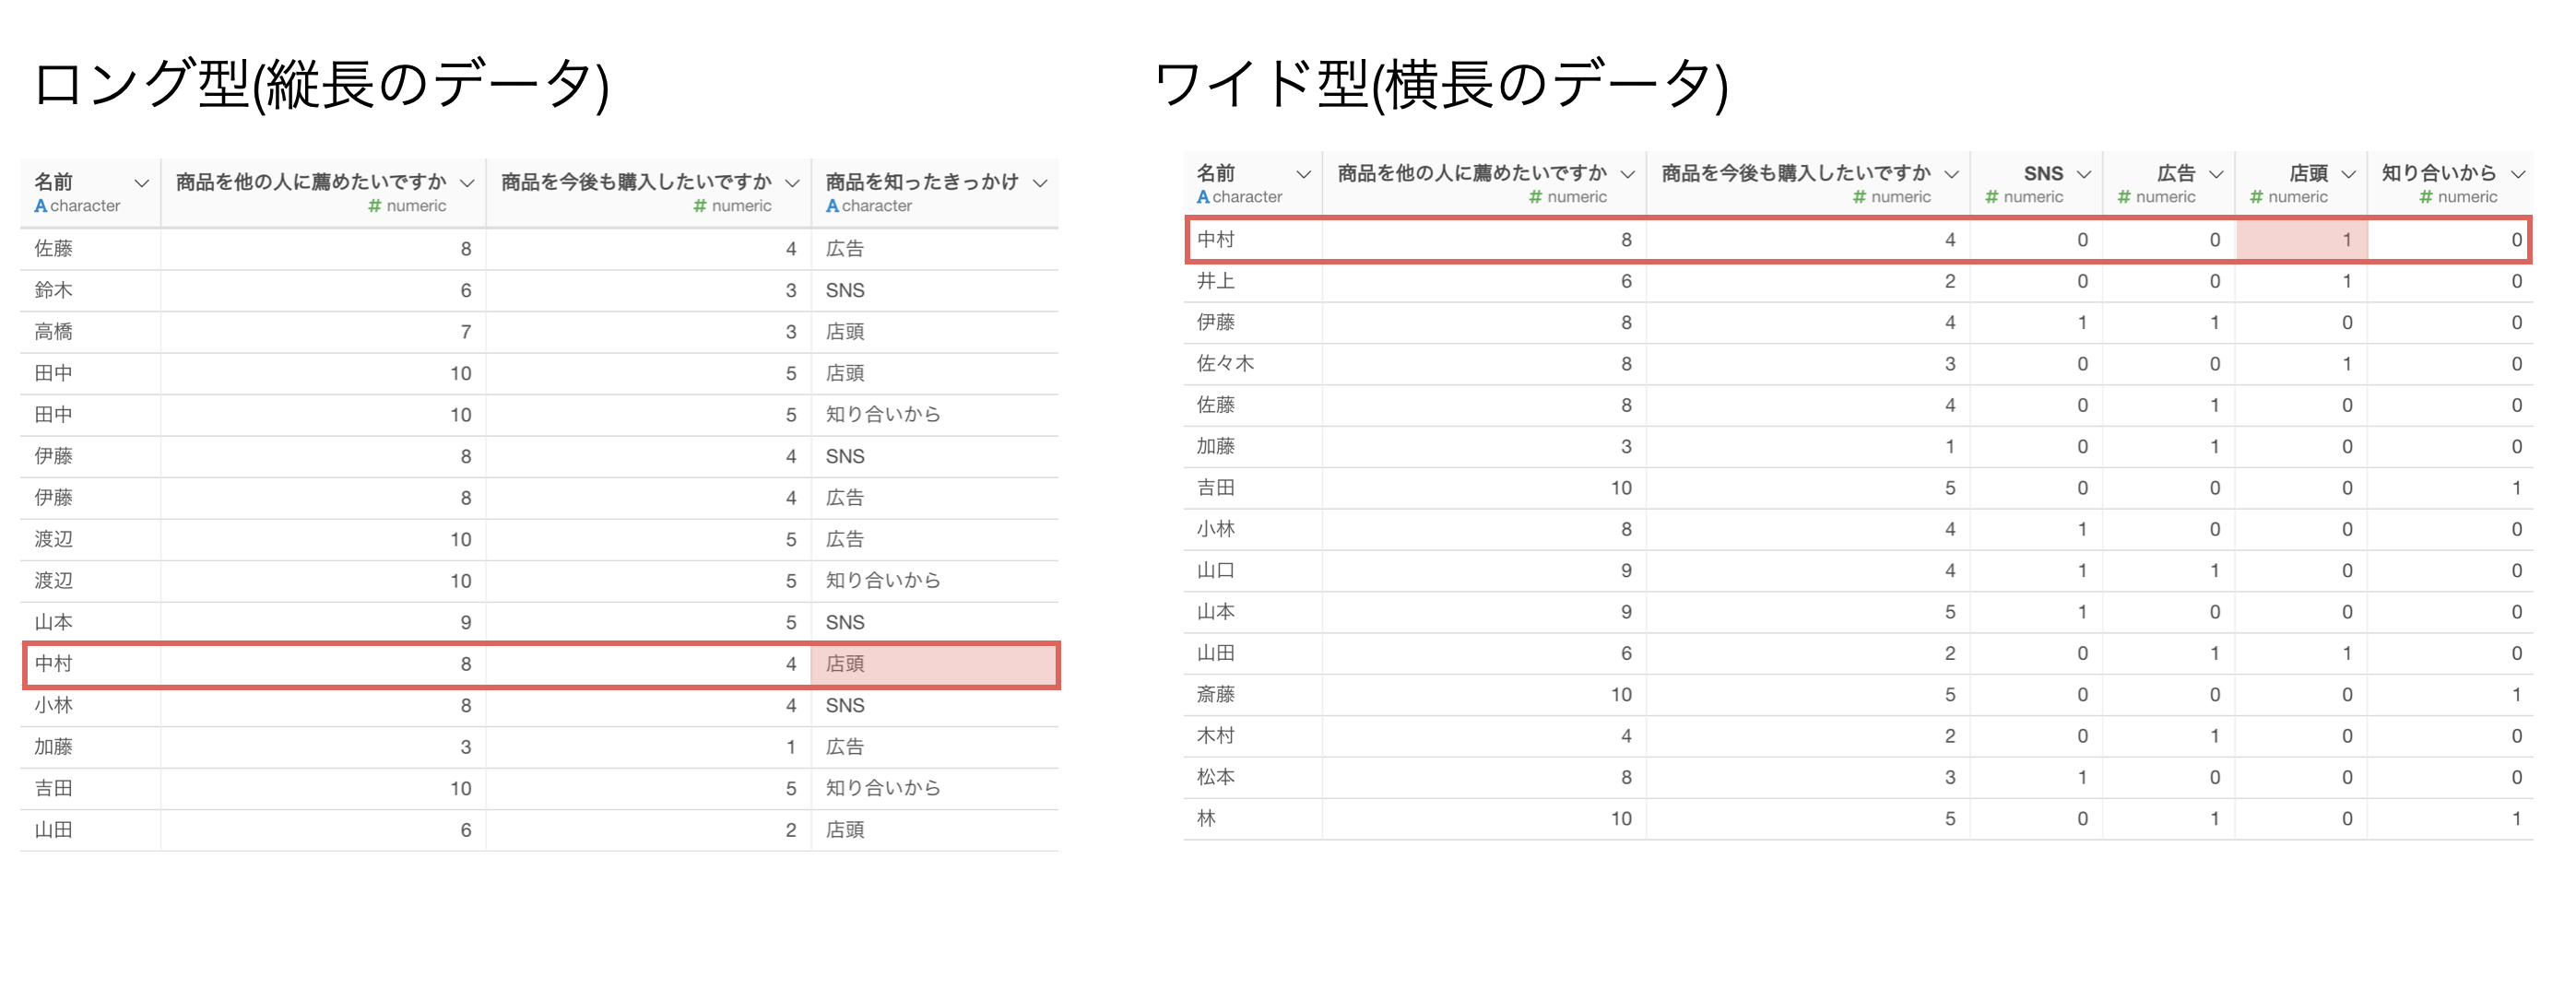Select the 加藤 name cell in wide-format table
The image size is (2576, 999).
tap(1253, 447)
